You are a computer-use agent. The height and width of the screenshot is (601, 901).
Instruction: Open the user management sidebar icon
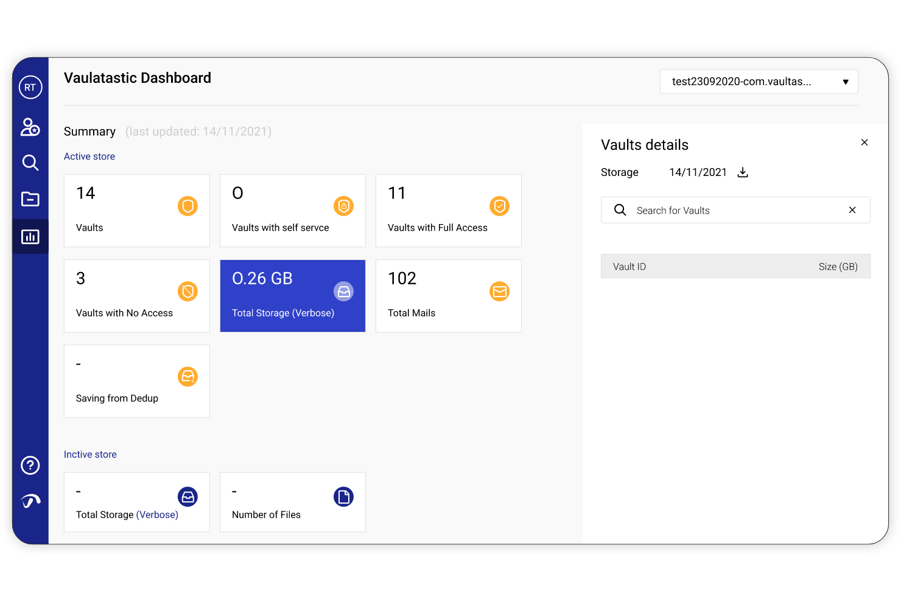[30, 127]
